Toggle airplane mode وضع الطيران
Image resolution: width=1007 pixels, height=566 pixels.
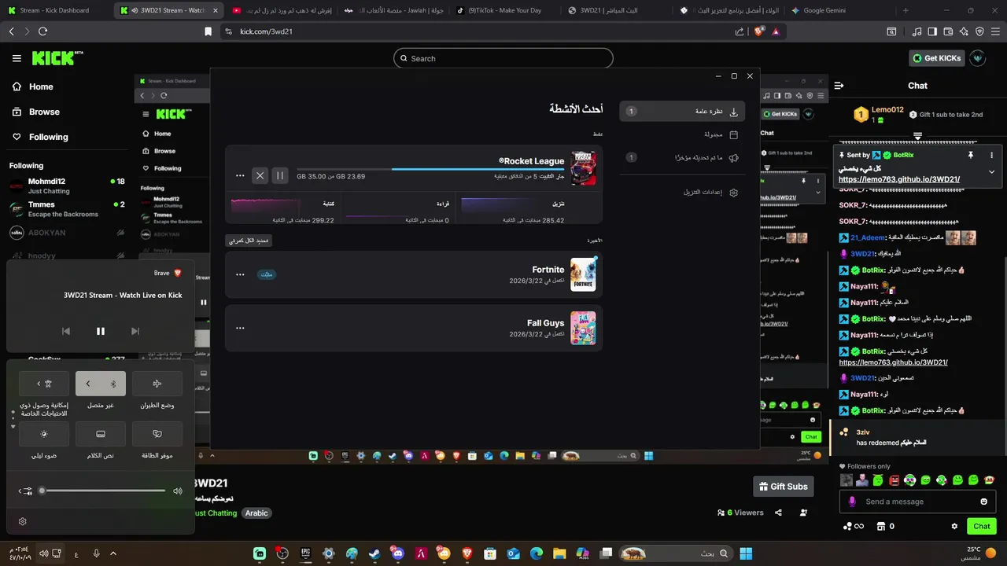tap(157, 384)
